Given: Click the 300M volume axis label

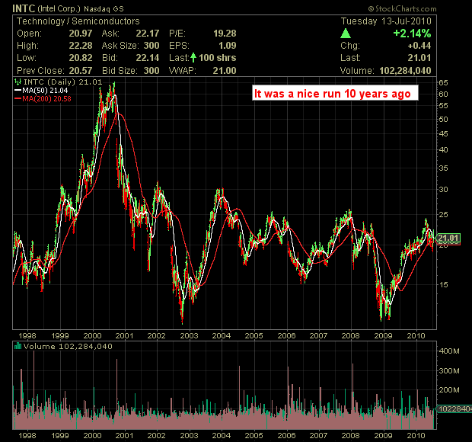Looking at the screenshot, I should 449,371.
